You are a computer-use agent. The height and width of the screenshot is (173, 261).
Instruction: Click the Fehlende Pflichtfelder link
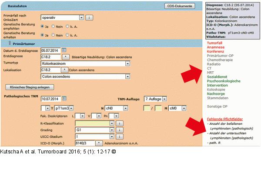click(x=225, y=119)
